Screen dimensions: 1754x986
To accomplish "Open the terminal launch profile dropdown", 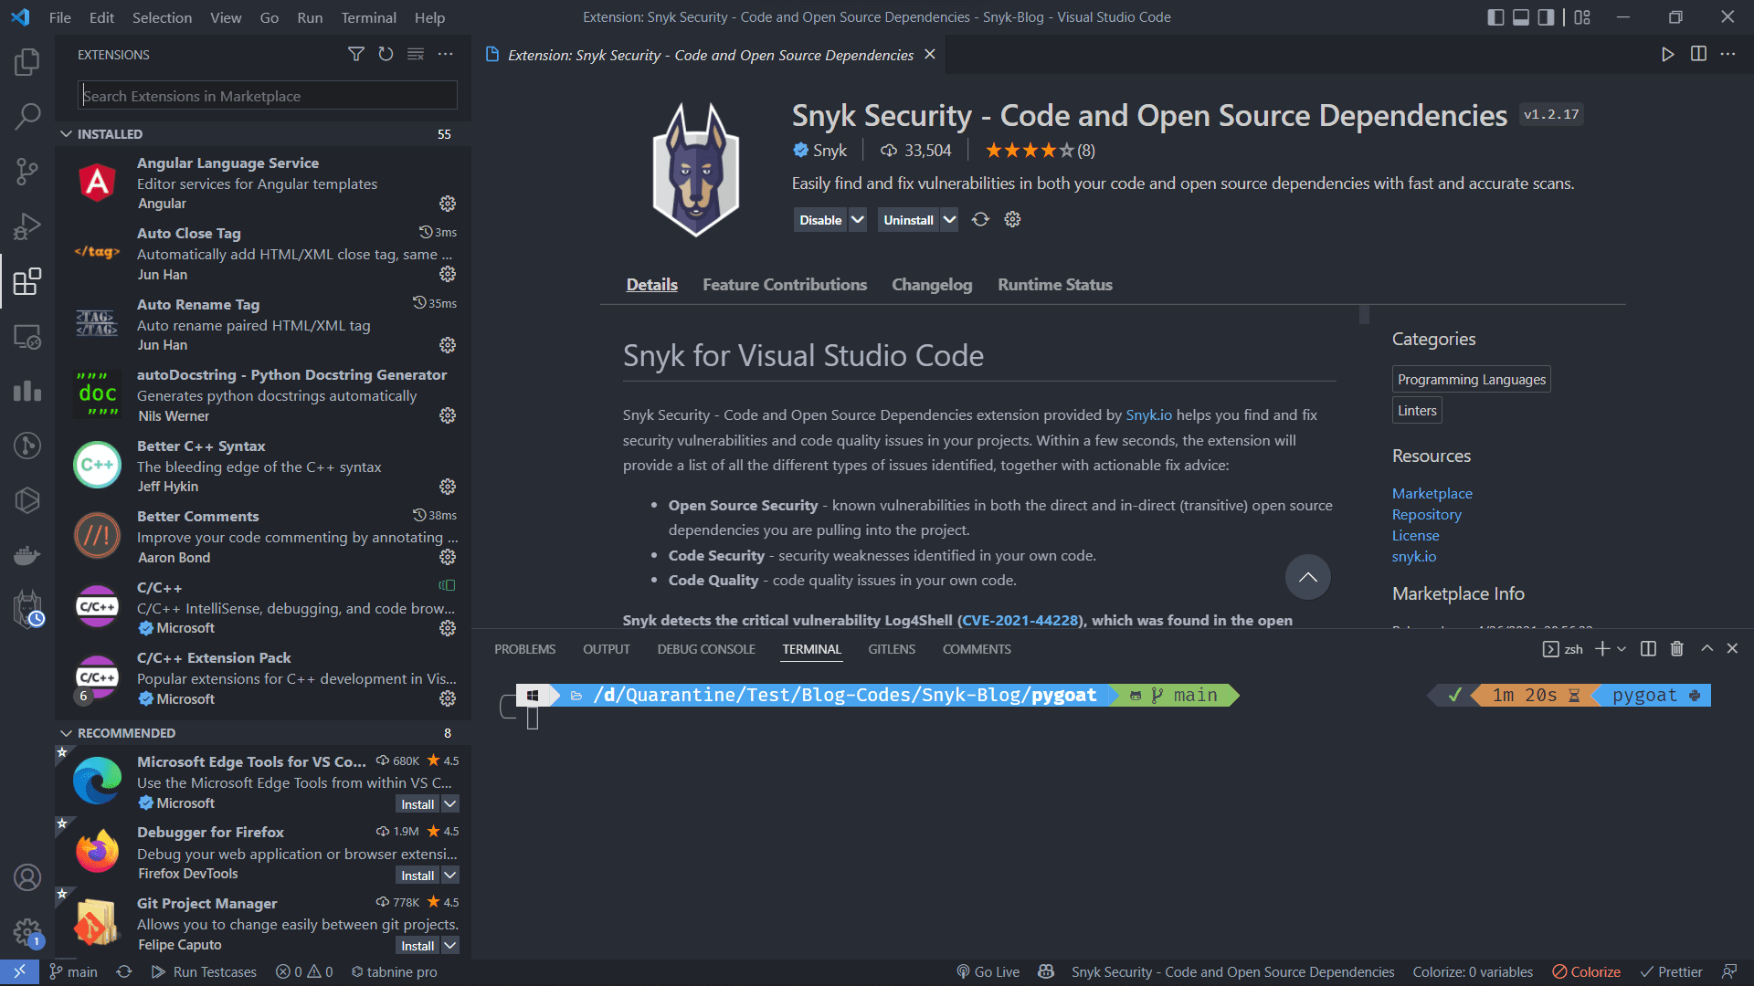I will [x=1622, y=649].
